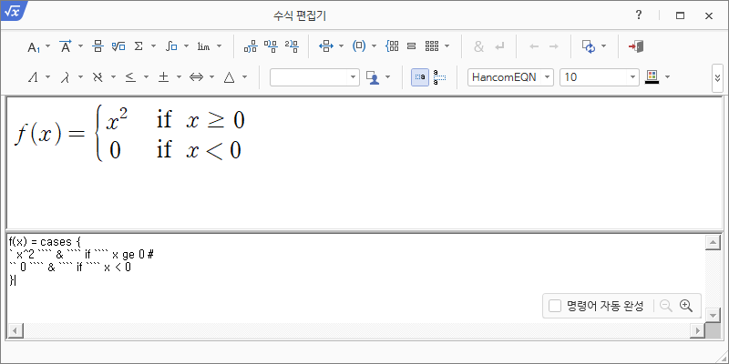The width and height of the screenshot is (729, 364).
Task: Click the line break return-arrow icon
Action: coord(499,46)
